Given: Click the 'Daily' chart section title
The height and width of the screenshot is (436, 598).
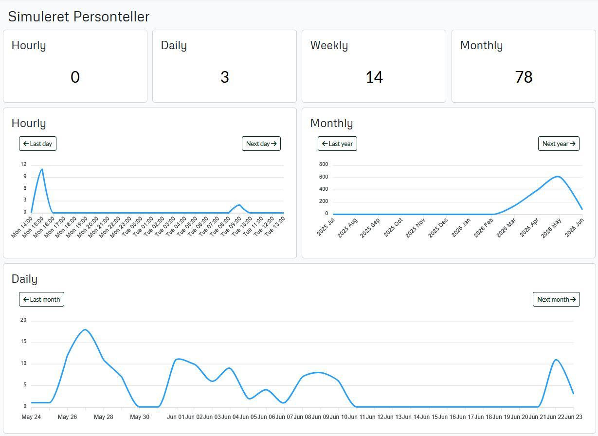Looking at the screenshot, I should pos(24,279).
